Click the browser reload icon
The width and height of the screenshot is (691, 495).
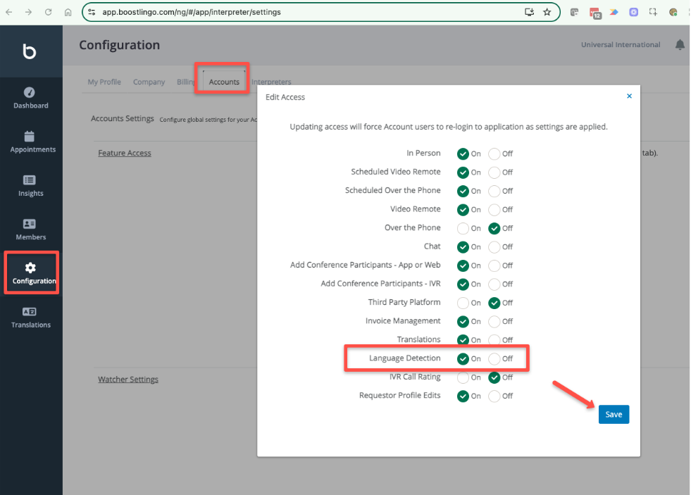click(47, 12)
